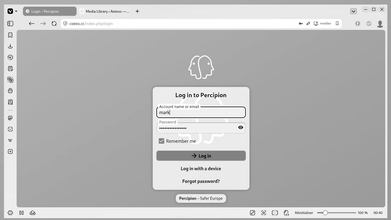Screen dimensions: 391x220
Task: Toggle password visibility eye icon
Action: [x=241, y=127]
